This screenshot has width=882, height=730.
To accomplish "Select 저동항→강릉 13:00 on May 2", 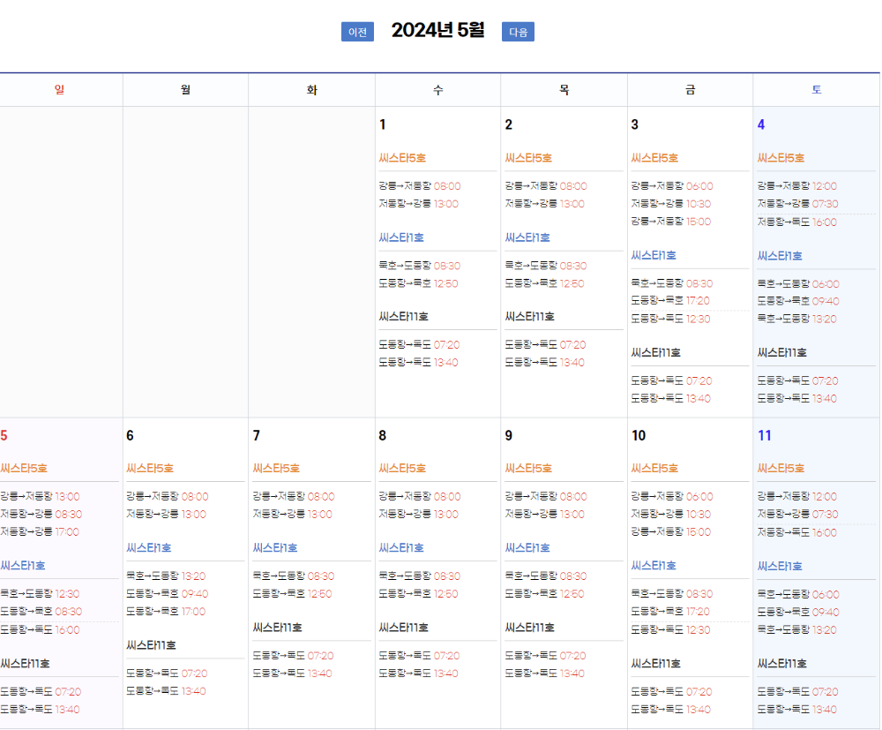I will [x=544, y=204].
